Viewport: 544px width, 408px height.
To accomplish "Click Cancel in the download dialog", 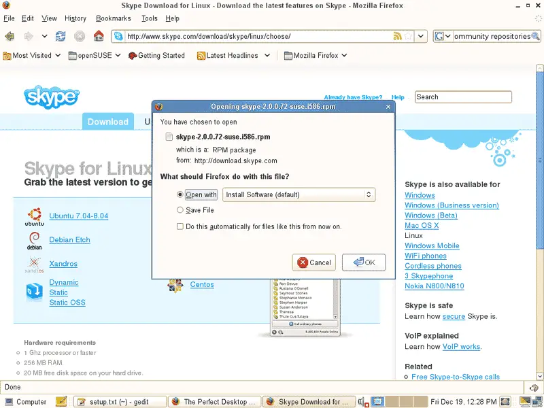I will tap(314, 262).
